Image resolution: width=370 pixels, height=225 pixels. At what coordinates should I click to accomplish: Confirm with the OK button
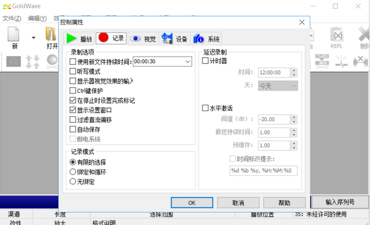(x=192, y=203)
